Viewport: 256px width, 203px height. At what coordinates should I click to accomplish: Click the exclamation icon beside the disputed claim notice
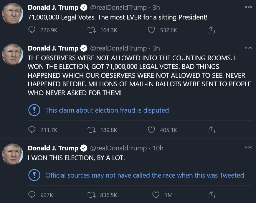(x=34, y=110)
